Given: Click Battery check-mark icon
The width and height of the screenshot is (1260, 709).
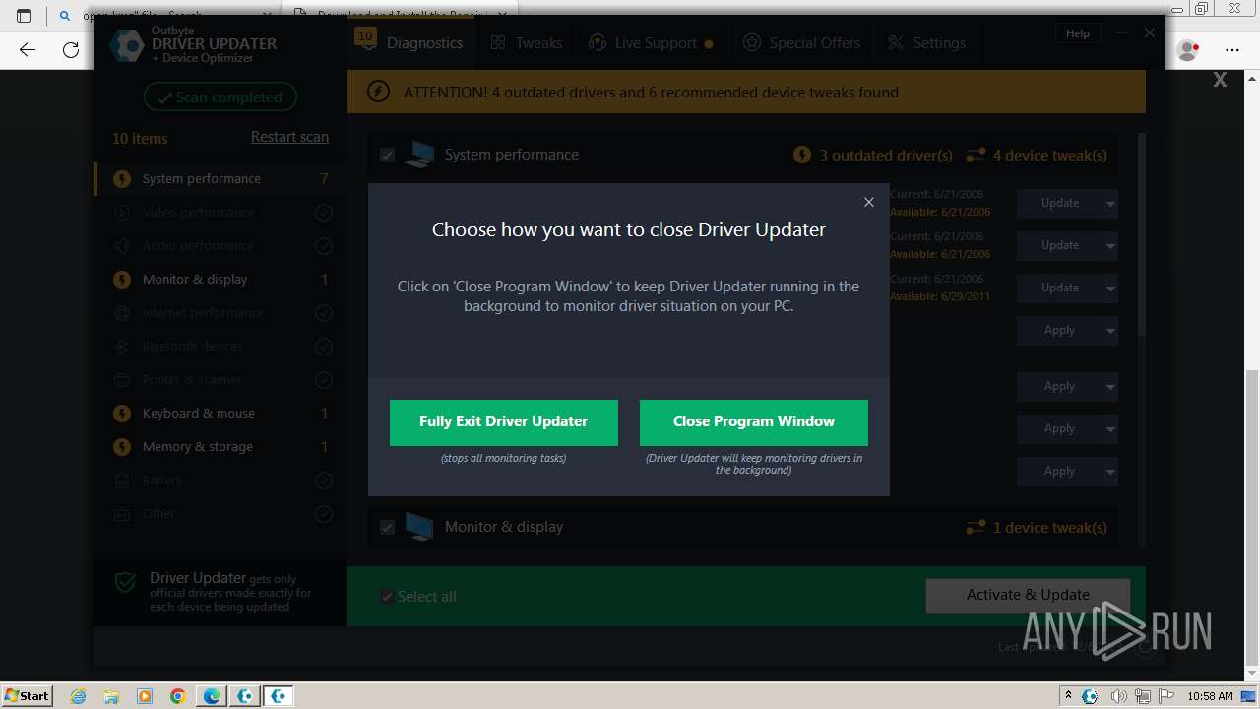Looking at the screenshot, I should tap(323, 481).
